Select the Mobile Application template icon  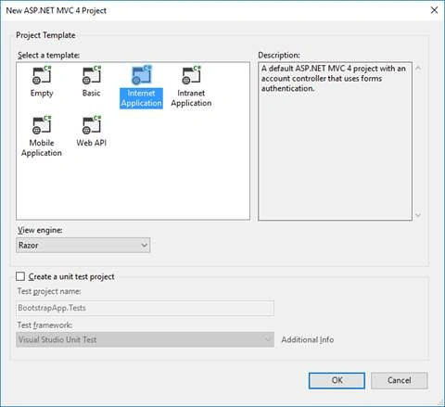[42, 125]
